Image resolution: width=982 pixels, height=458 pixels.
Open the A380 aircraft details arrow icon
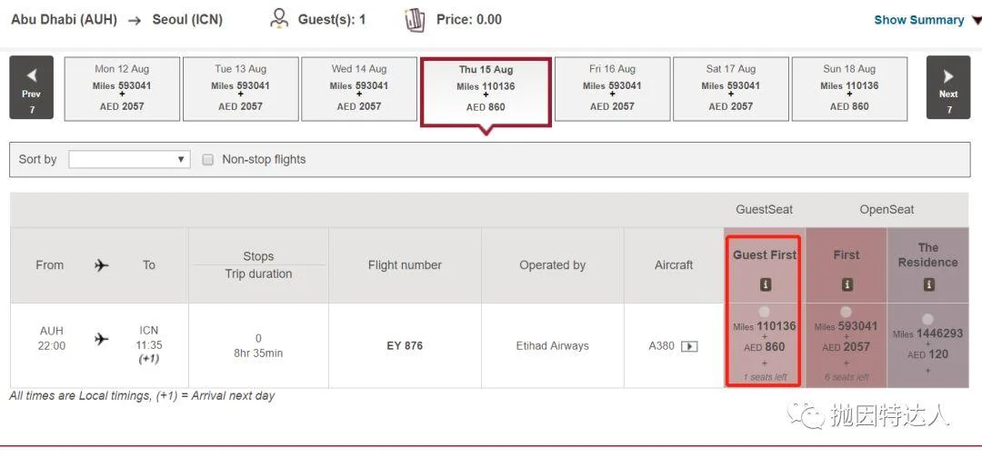pos(689,346)
